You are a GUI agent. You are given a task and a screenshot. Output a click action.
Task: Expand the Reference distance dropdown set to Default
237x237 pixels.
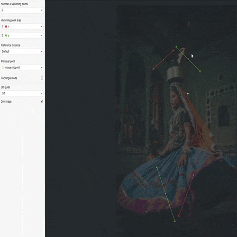22,52
